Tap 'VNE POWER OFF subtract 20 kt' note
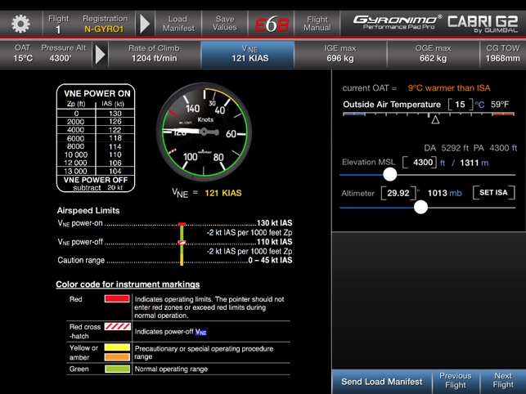Screen dimensions: 526x394 (x=96, y=183)
